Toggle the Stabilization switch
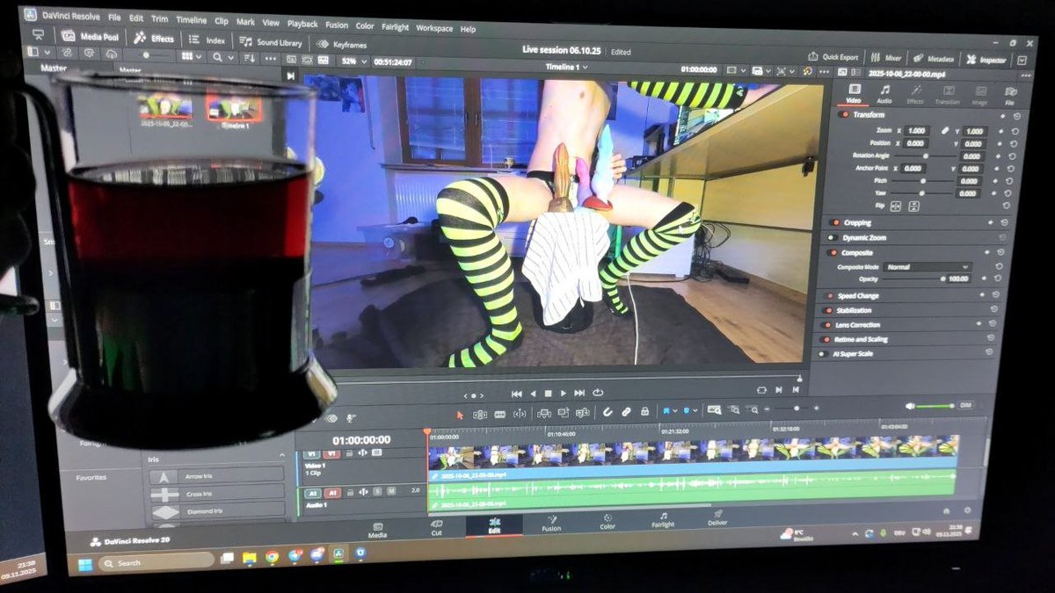The image size is (1055, 593). 827,310
